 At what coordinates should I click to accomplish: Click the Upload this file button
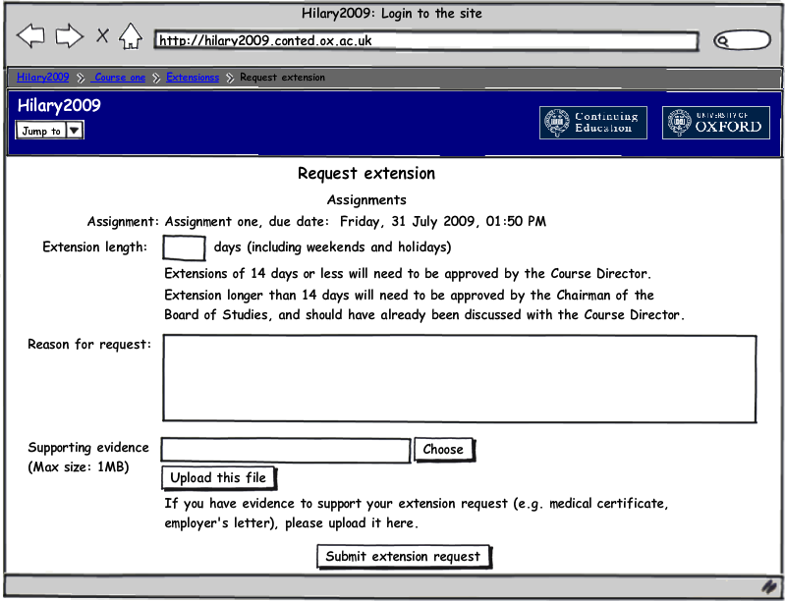click(x=218, y=478)
